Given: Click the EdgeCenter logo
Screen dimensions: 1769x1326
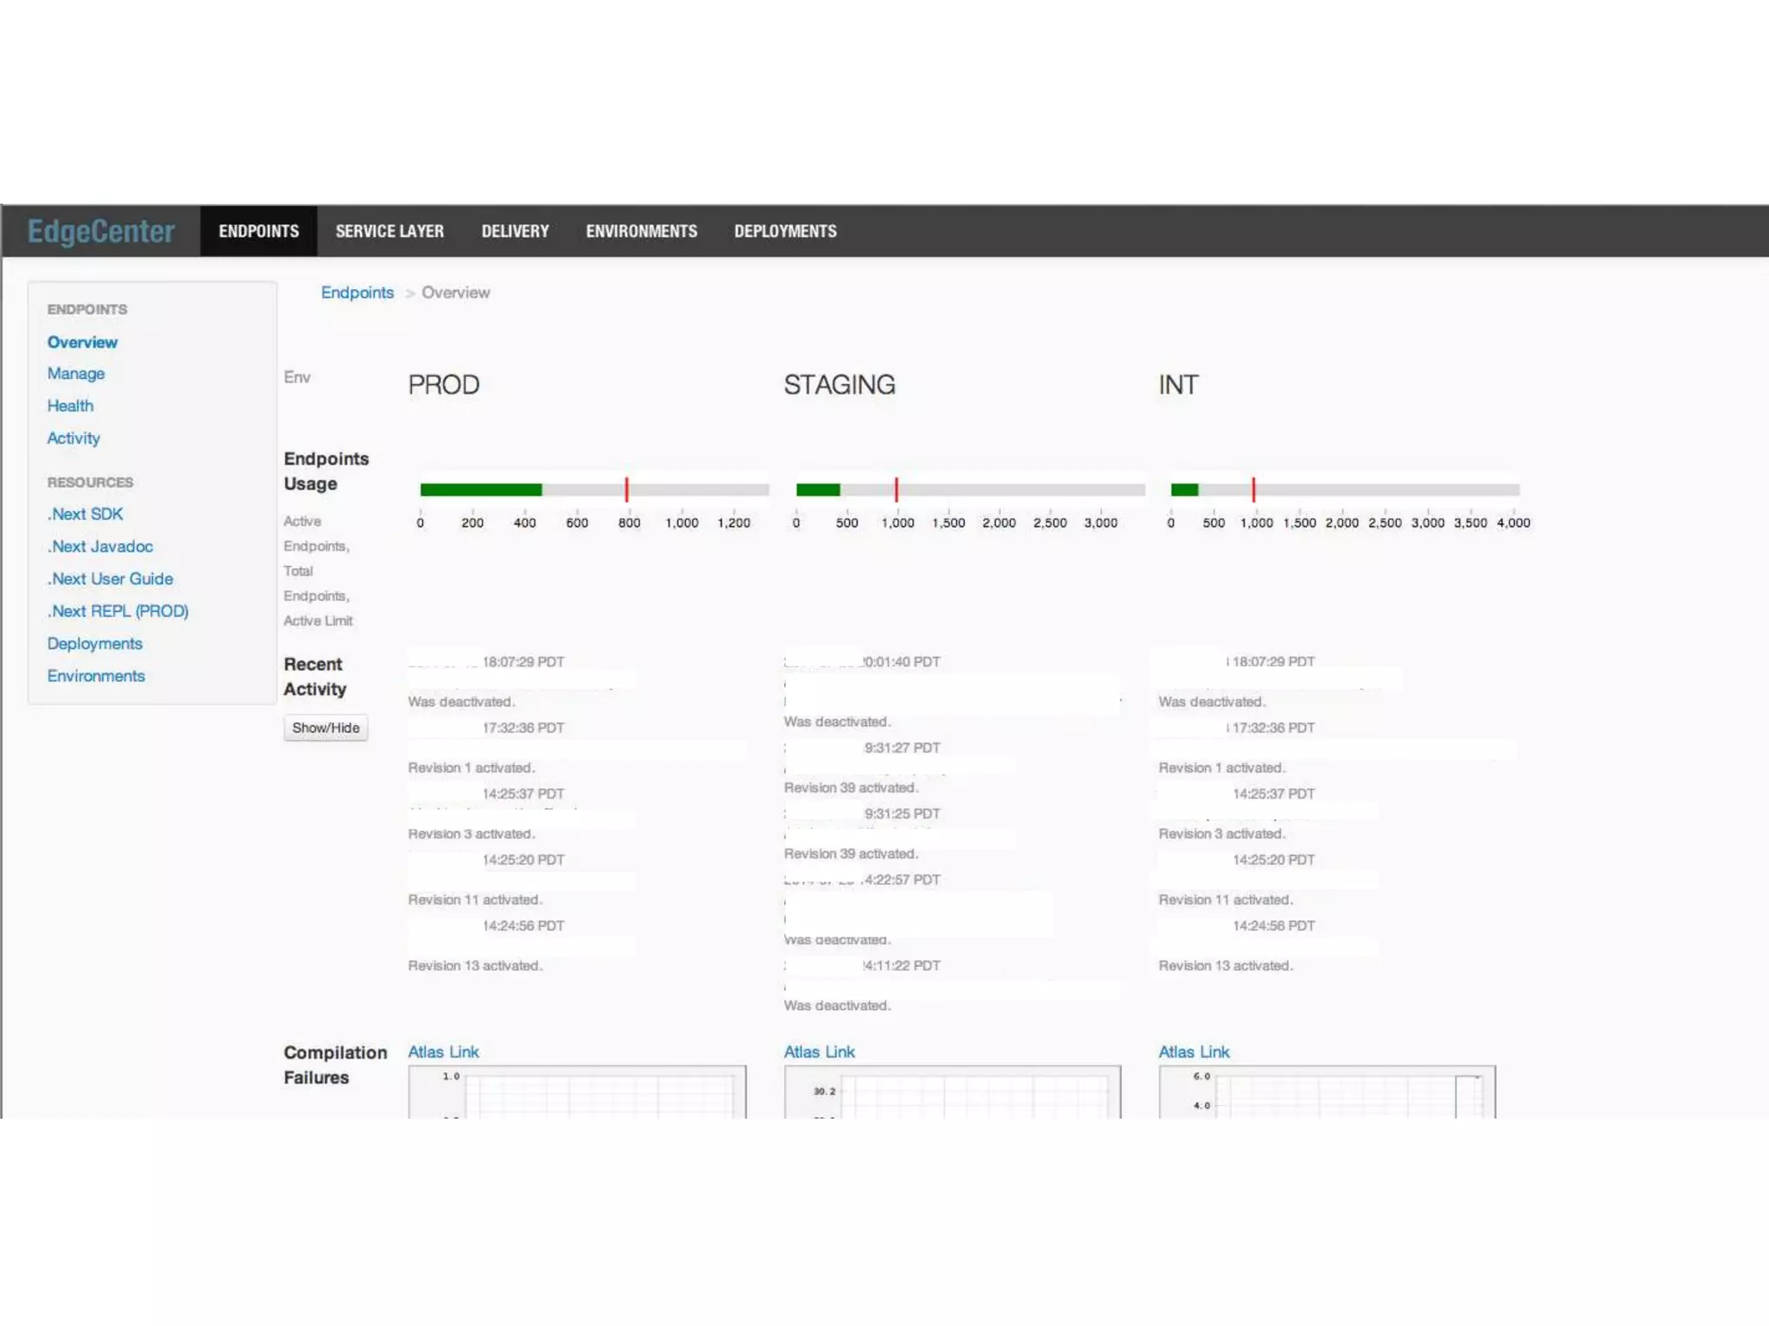Looking at the screenshot, I should pyautogui.click(x=101, y=231).
